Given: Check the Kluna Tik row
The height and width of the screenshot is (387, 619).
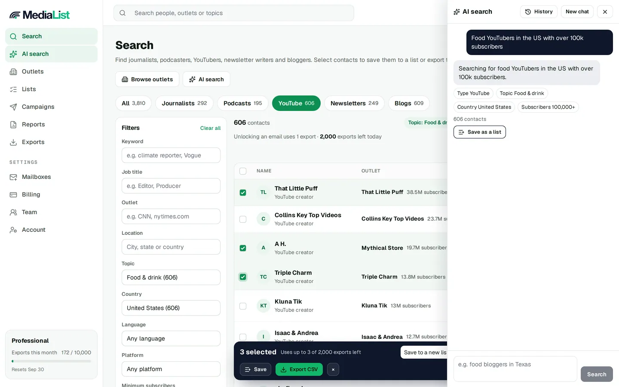Looking at the screenshot, I should [x=243, y=306].
